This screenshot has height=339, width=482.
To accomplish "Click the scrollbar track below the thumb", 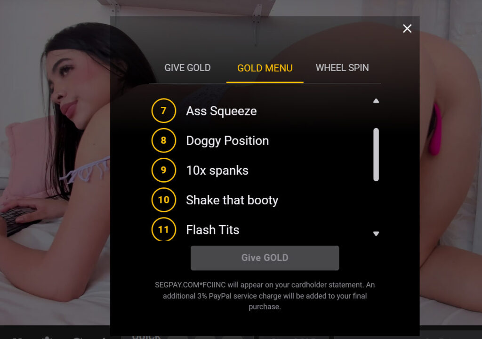I will coord(376,204).
